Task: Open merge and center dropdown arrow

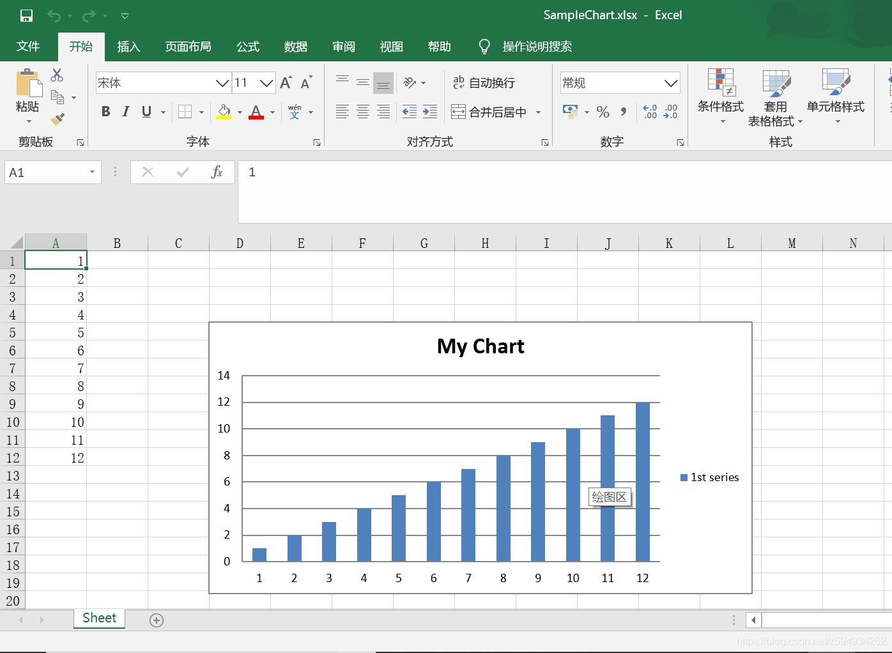Action: (x=538, y=112)
